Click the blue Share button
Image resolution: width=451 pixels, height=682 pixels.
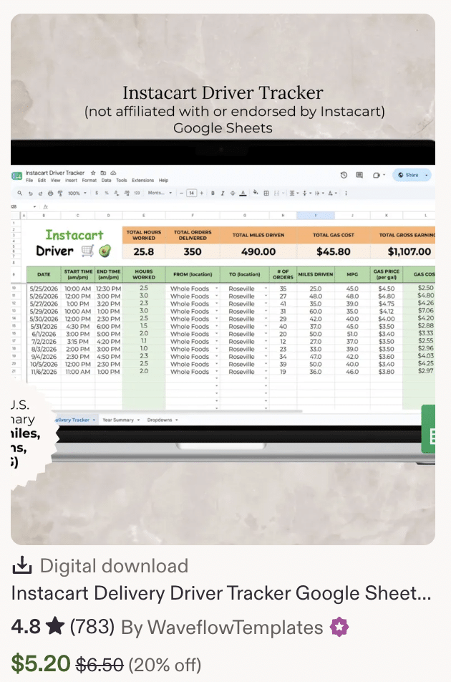412,175
